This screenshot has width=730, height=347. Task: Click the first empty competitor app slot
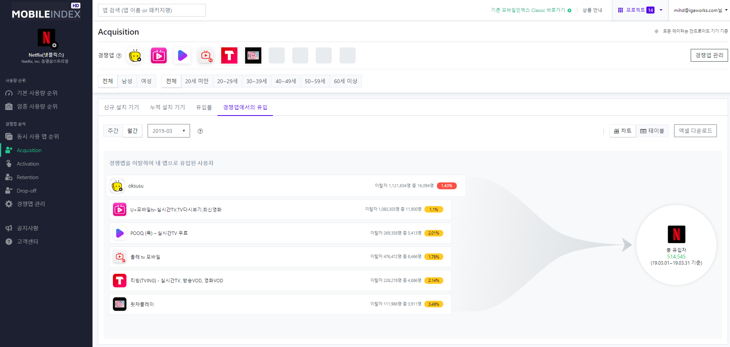coord(277,55)
